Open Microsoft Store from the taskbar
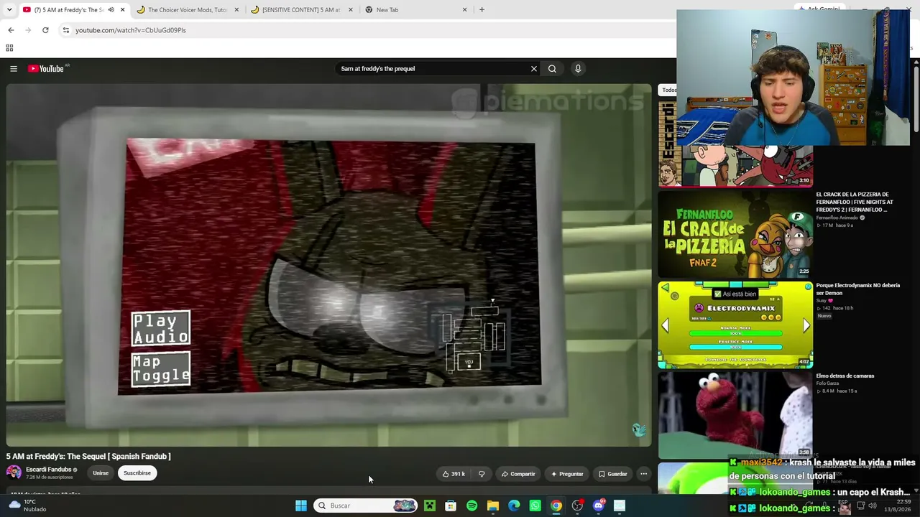Screen dimensions: 920x517 coord(451,506)
